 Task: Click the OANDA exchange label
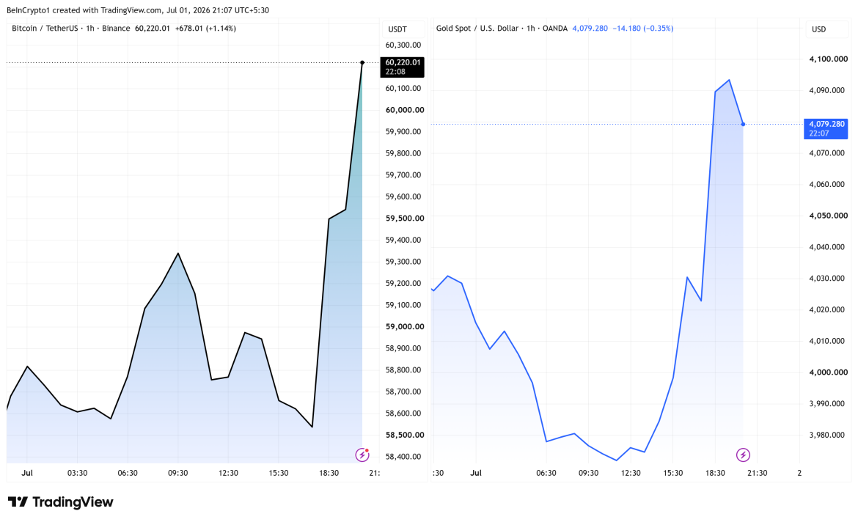click(x=555, y=28)
